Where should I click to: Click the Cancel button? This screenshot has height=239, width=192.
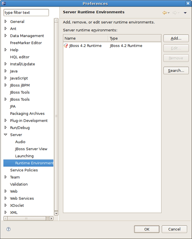[174, 229]
